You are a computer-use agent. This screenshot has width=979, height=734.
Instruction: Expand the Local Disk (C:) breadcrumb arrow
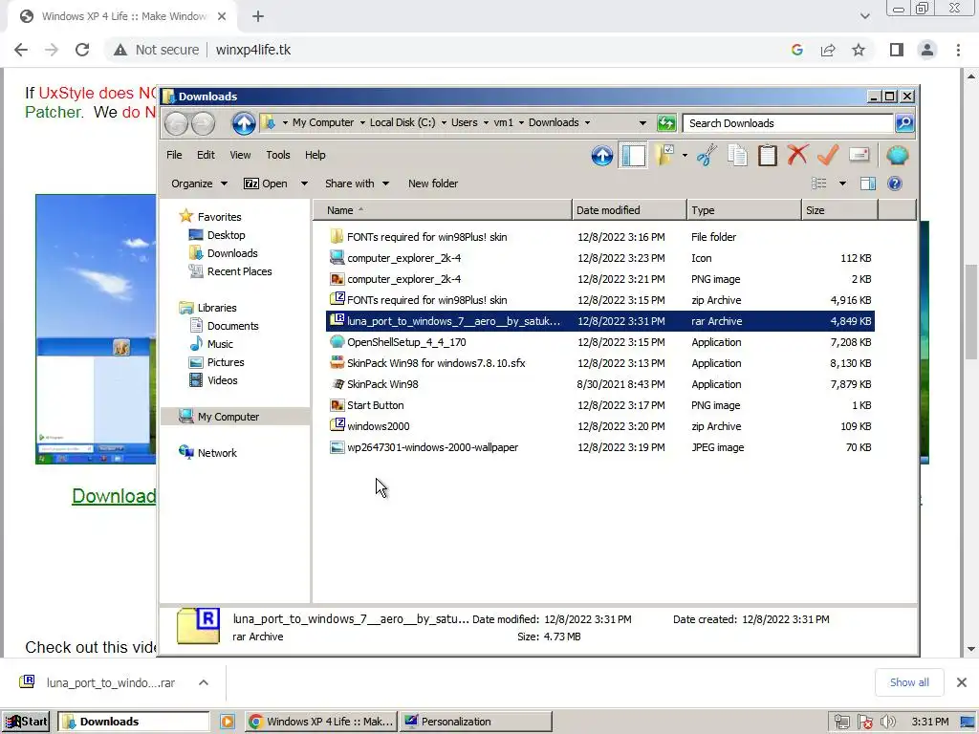444,123
